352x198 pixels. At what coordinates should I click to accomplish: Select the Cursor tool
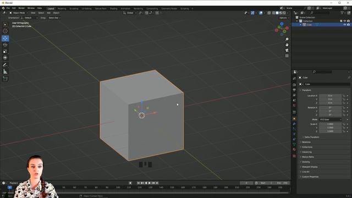pyautogui.click(x=5, y=31)
